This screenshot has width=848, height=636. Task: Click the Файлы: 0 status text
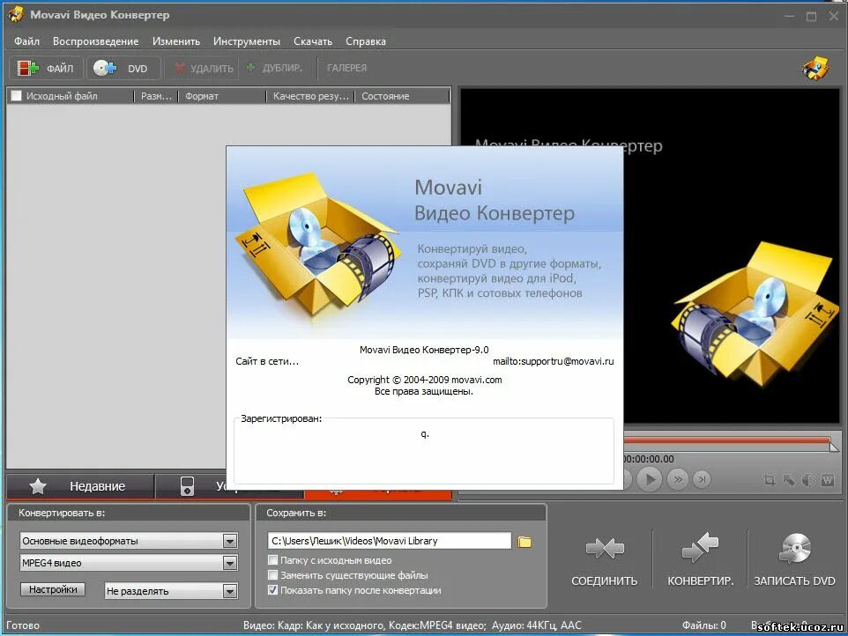703,625
